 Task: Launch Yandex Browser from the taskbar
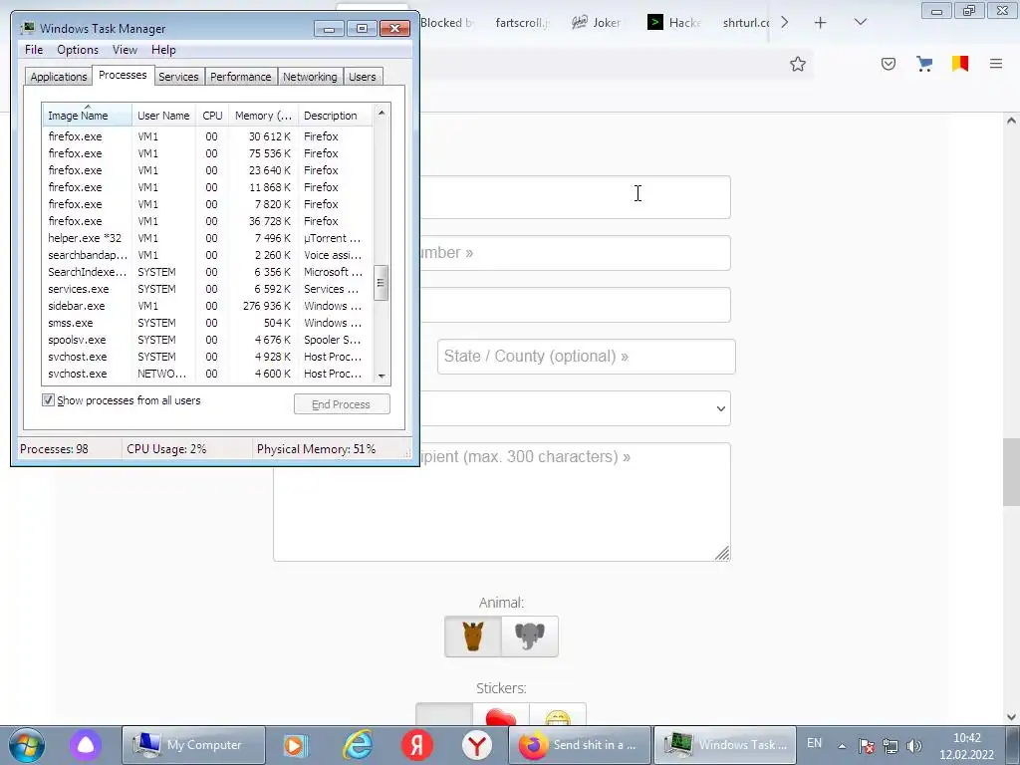pos(477,745)
